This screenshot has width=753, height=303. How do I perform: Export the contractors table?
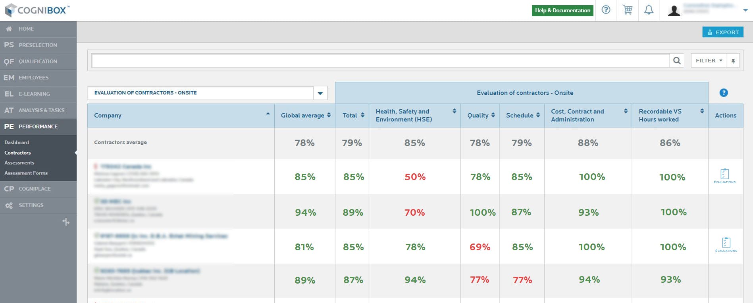(x=723, y=32)
